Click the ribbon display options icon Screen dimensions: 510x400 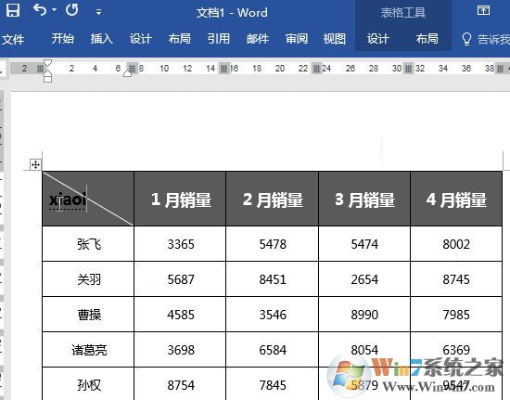tap(483, 10)
